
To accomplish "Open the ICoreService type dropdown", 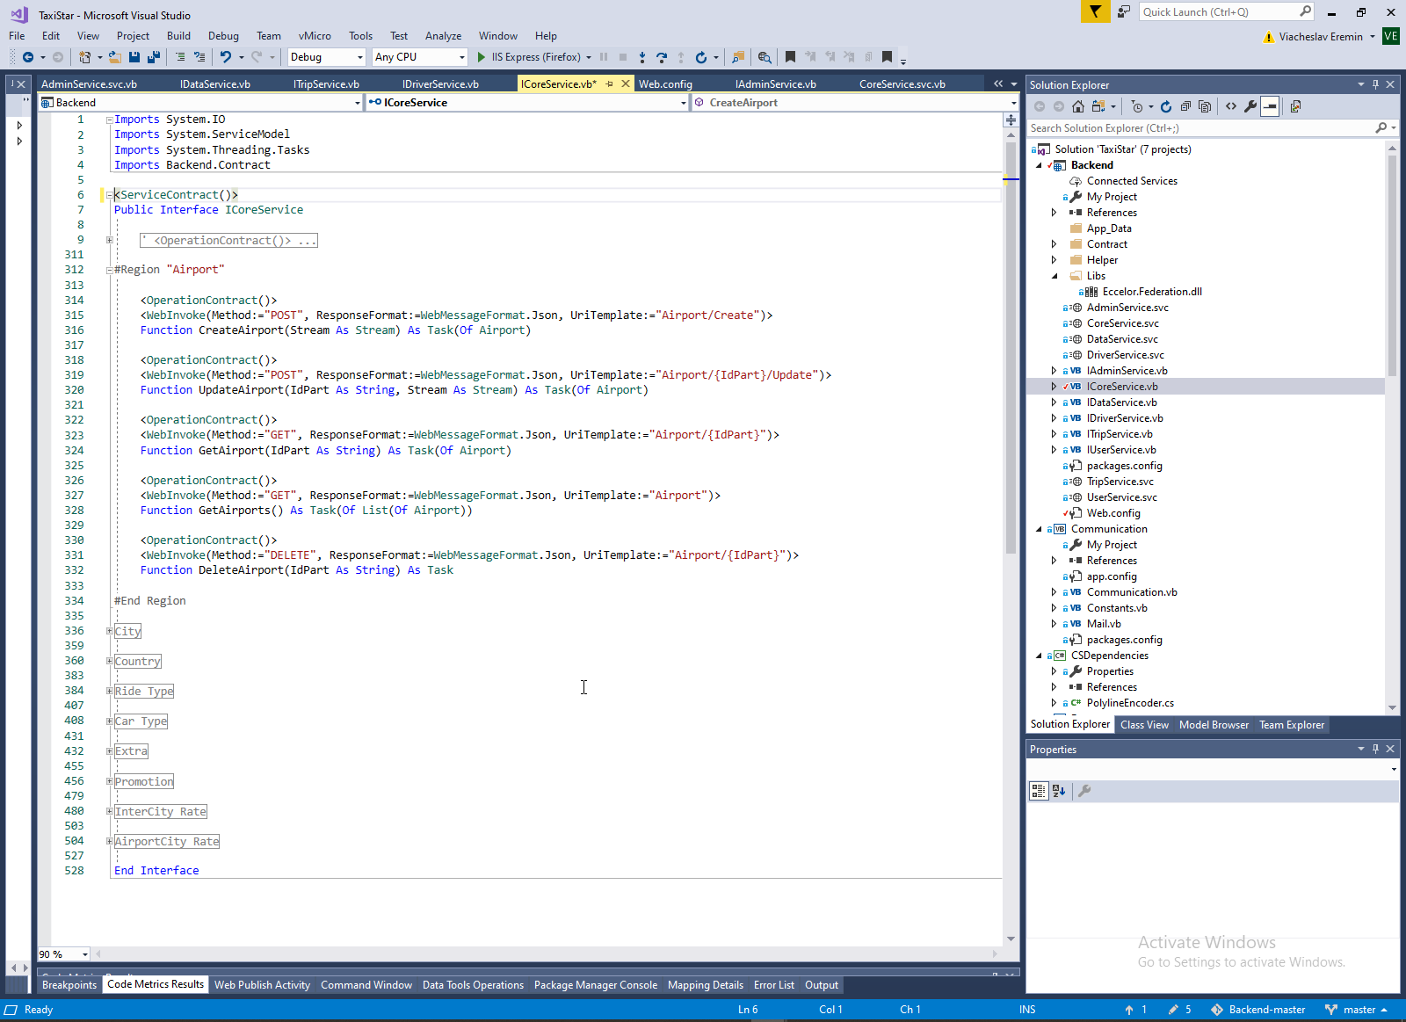I will pos(527,103).
